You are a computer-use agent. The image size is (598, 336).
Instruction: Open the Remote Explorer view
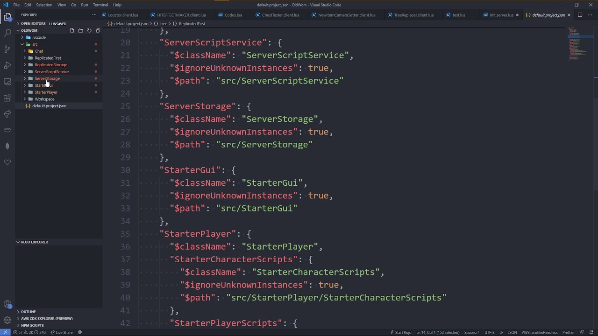coord(7,82)
